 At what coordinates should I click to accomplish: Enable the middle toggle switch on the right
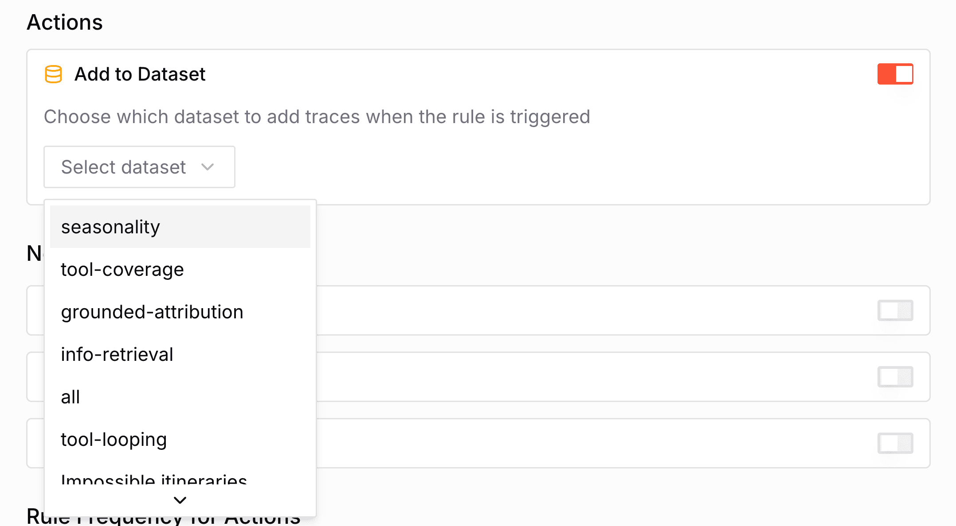[x=895, y=377]
